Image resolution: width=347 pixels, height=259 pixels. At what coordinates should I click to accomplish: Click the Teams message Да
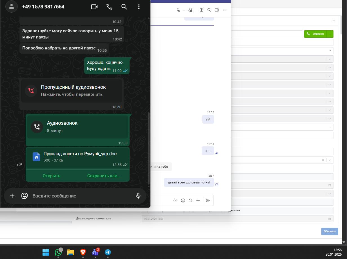(x=208, y=119)
